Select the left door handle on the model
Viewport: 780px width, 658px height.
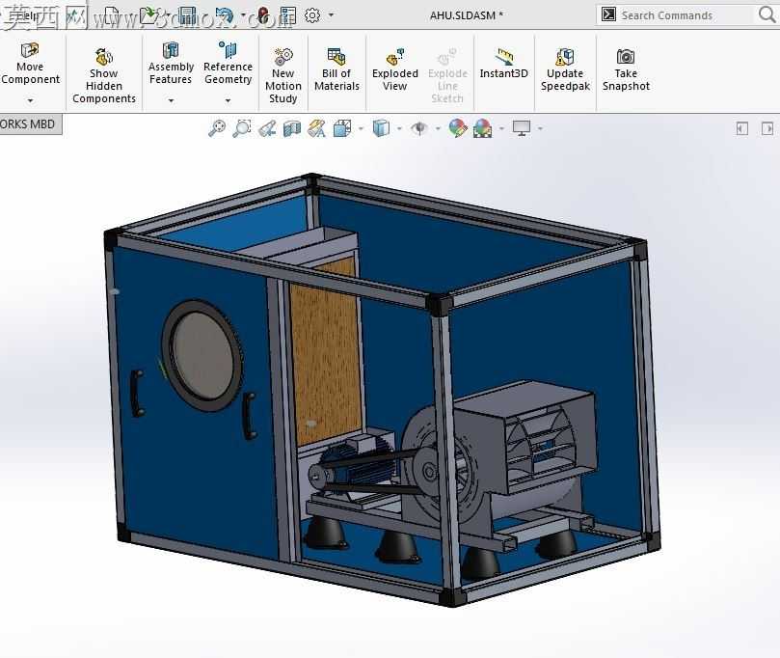(137, 394)
